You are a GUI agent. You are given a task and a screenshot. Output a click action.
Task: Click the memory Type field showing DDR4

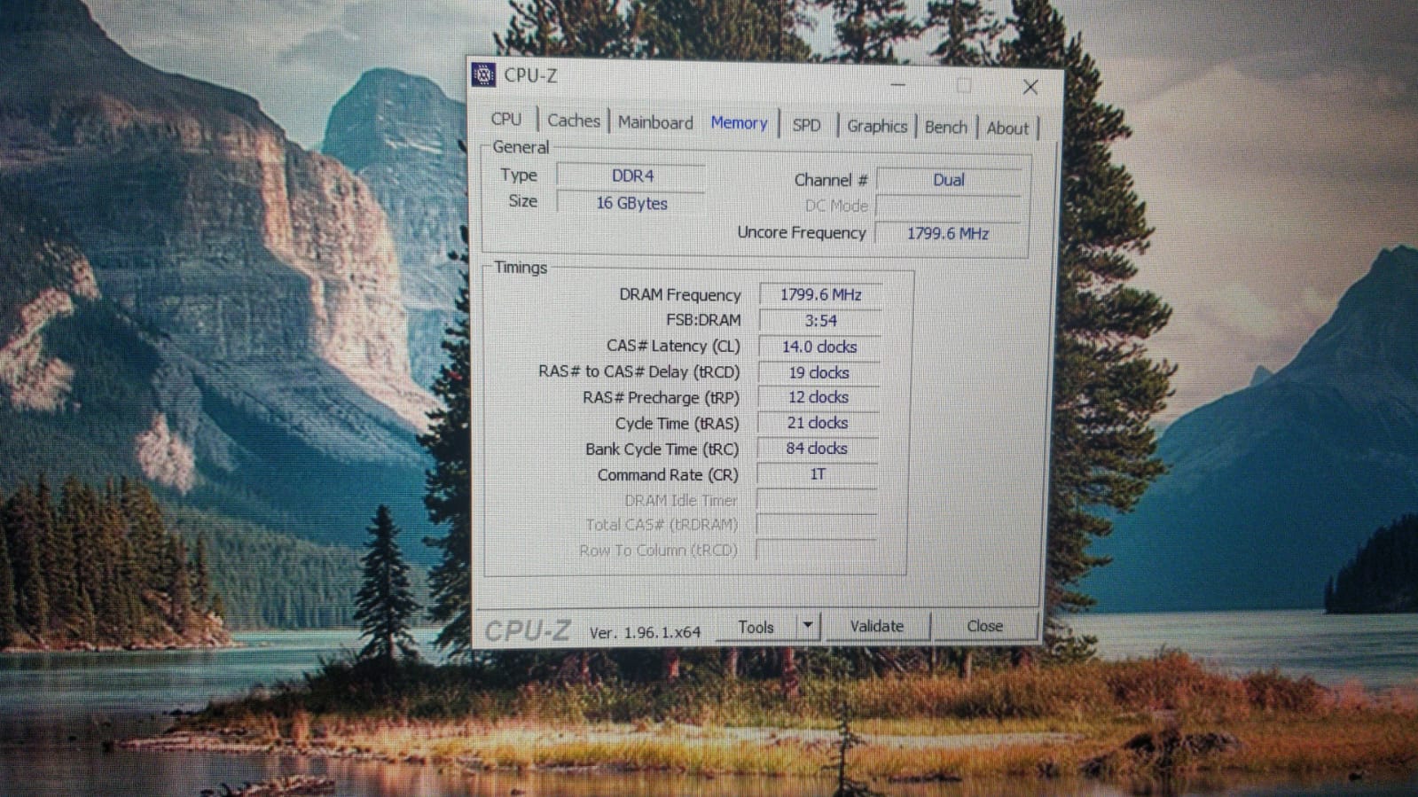631,176
